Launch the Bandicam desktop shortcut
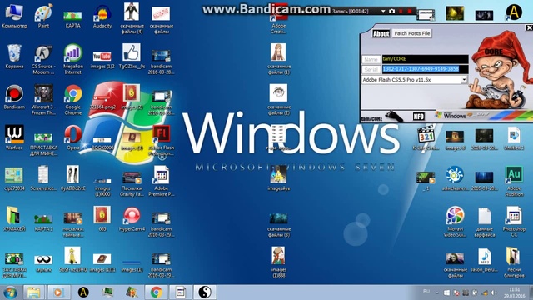 point(14,97)
